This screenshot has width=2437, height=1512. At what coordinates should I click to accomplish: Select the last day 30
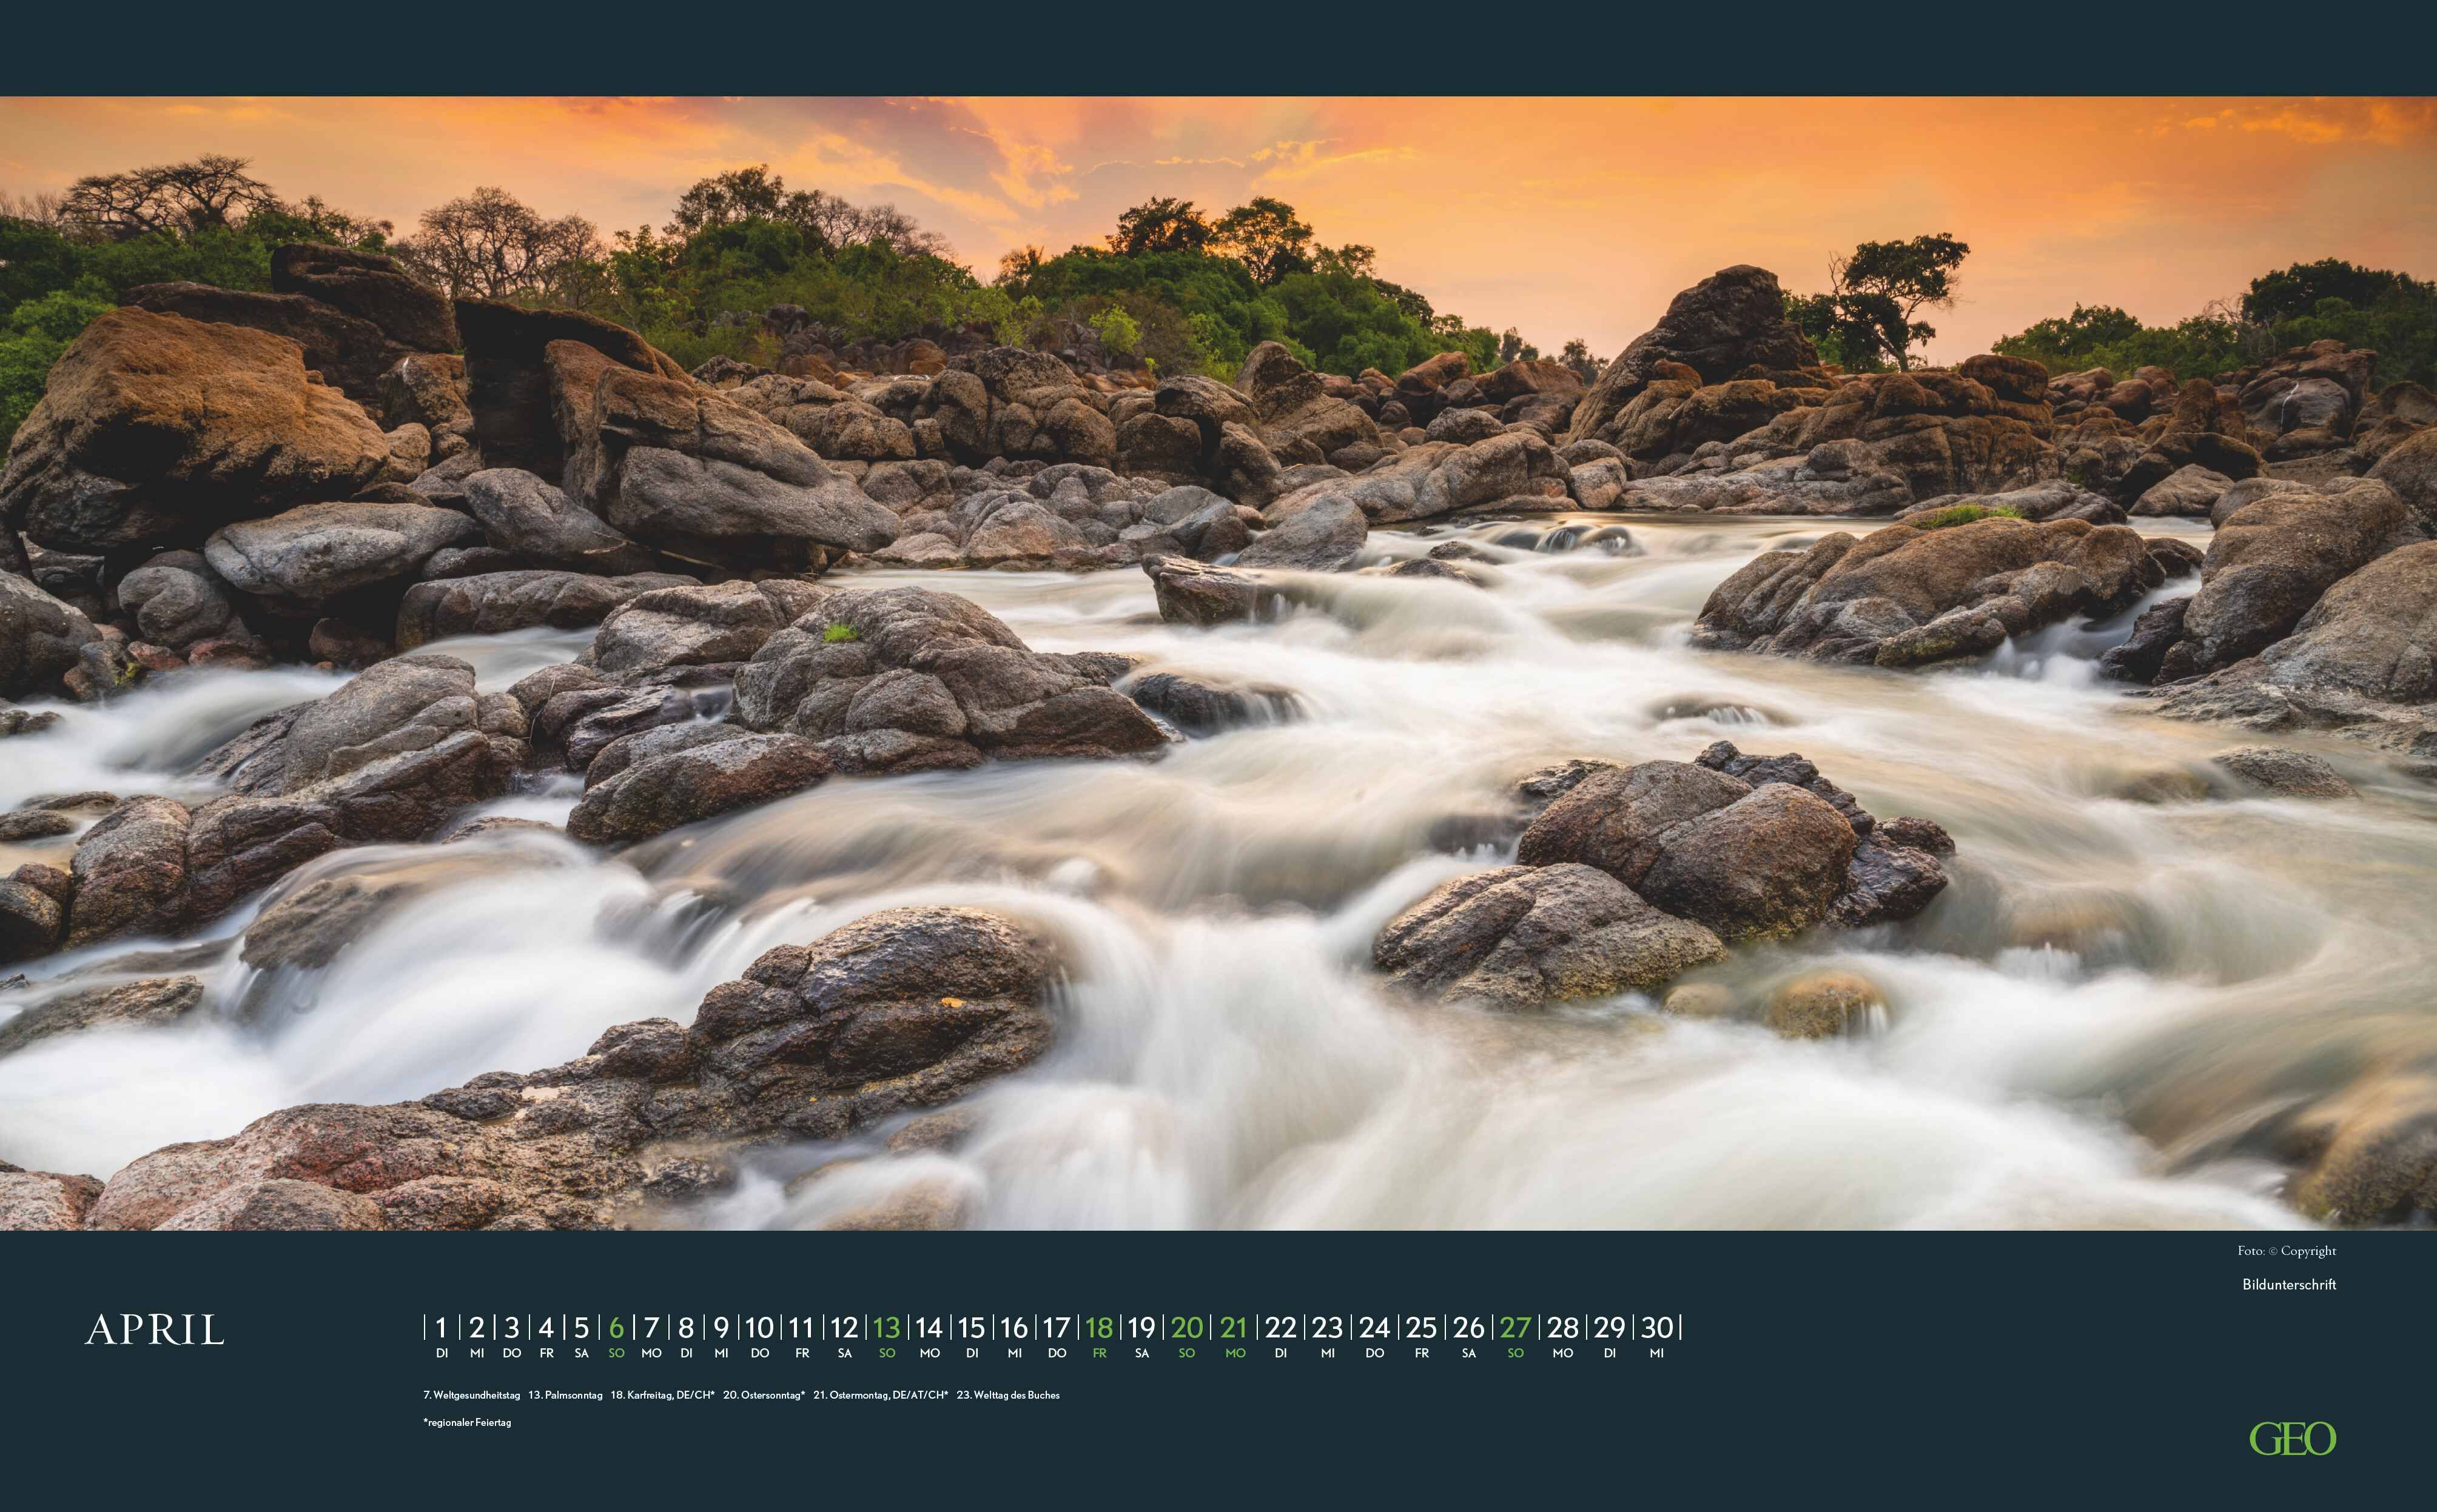coord(1656,1328)
